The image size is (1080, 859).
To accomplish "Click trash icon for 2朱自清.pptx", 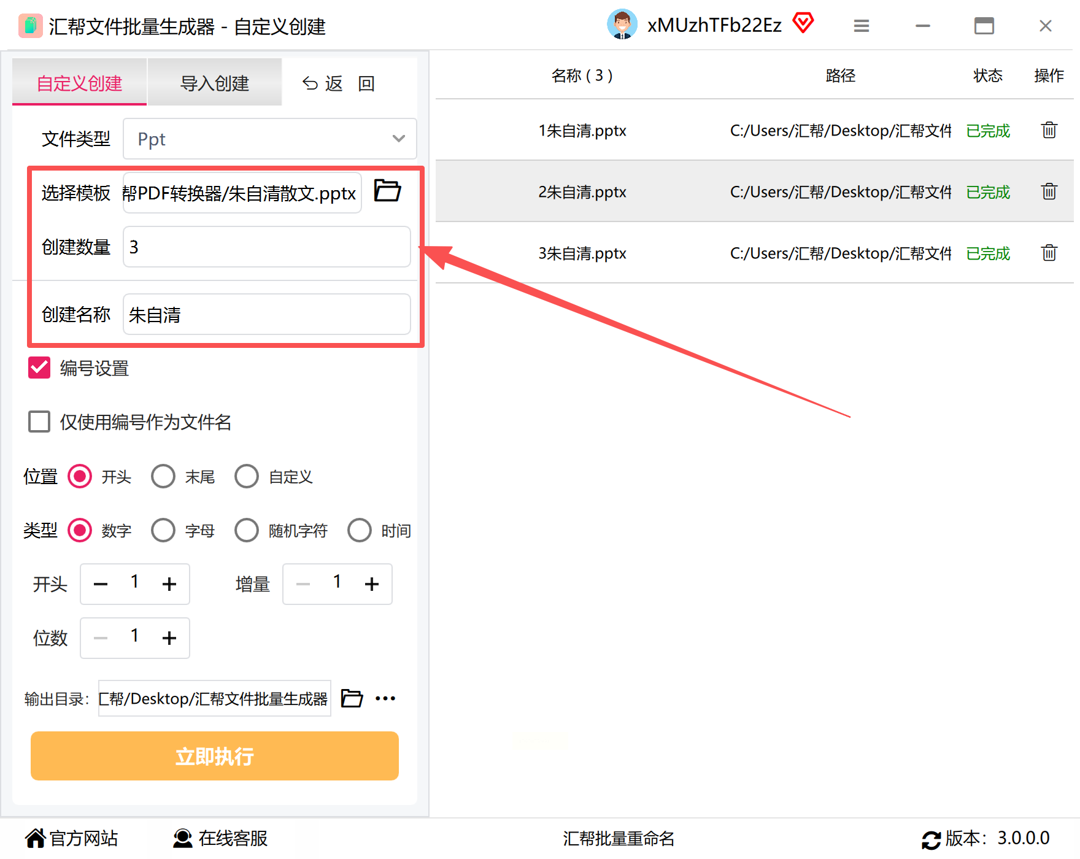I will pos(1049,191).
